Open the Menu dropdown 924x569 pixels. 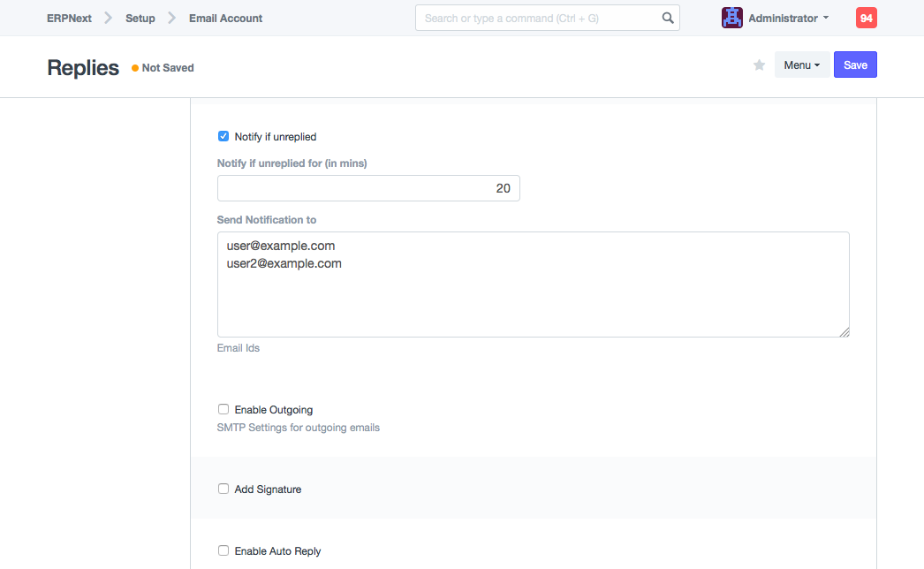point(801,65)
